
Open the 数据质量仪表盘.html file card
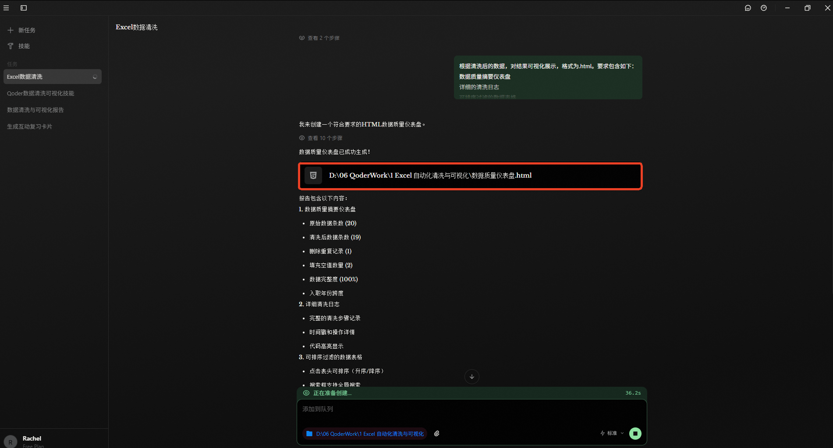coord(471,176)
